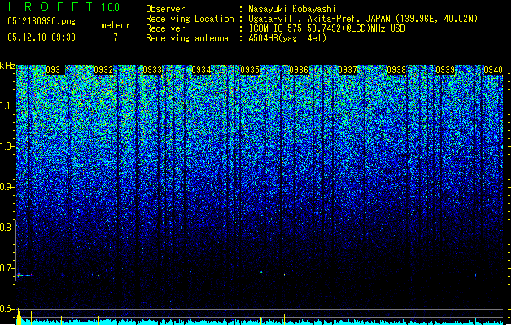The image size is (512, 325).
Task: Click the 0931 time marker
Action: click(55, 70)
